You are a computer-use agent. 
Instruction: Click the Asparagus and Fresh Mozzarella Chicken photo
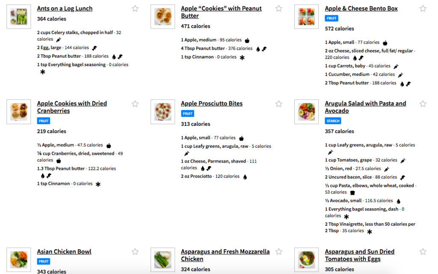pos(163,260)
